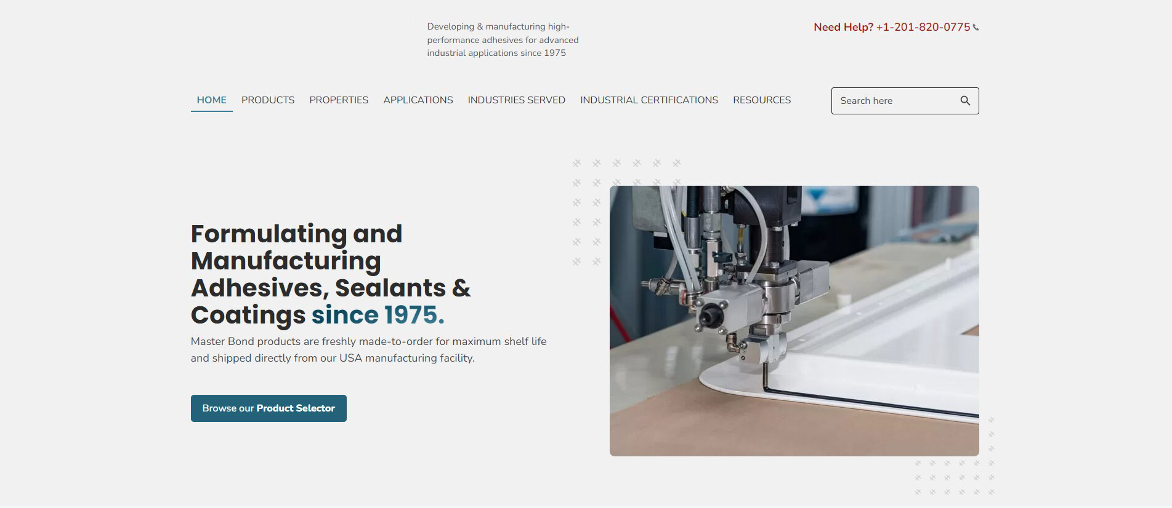This screenshot has width=1172, height=508.
Task: Click the "Formulating and Manufacturing" headline
Action: pyautogui.click(x=331, y=274)
